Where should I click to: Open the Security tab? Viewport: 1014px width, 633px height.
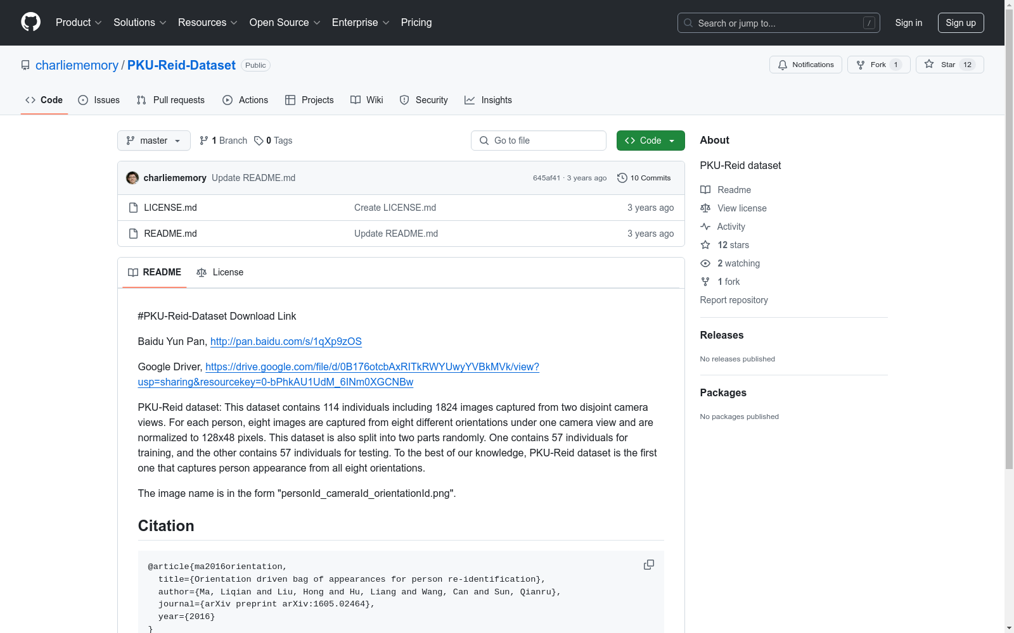(x=424, y=100)
